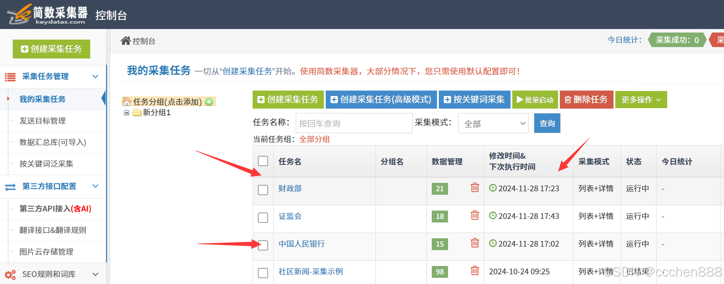Click 采集成功: 0 statistics badge

[677, 40]
